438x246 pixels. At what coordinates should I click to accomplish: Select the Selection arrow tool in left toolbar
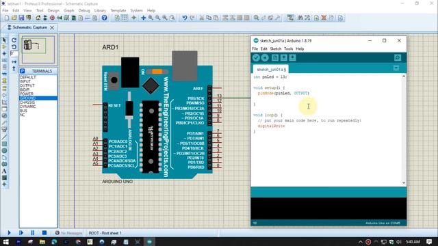point(4,40)
